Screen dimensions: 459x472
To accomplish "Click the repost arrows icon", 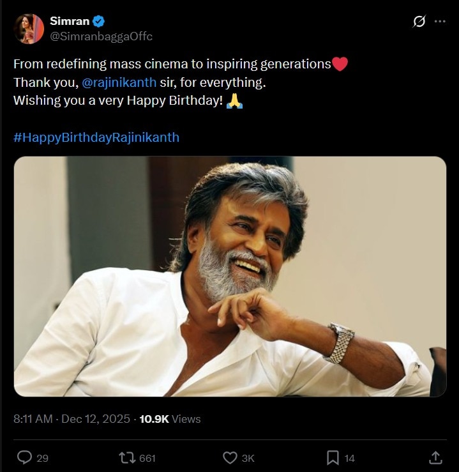I will 126,457.
